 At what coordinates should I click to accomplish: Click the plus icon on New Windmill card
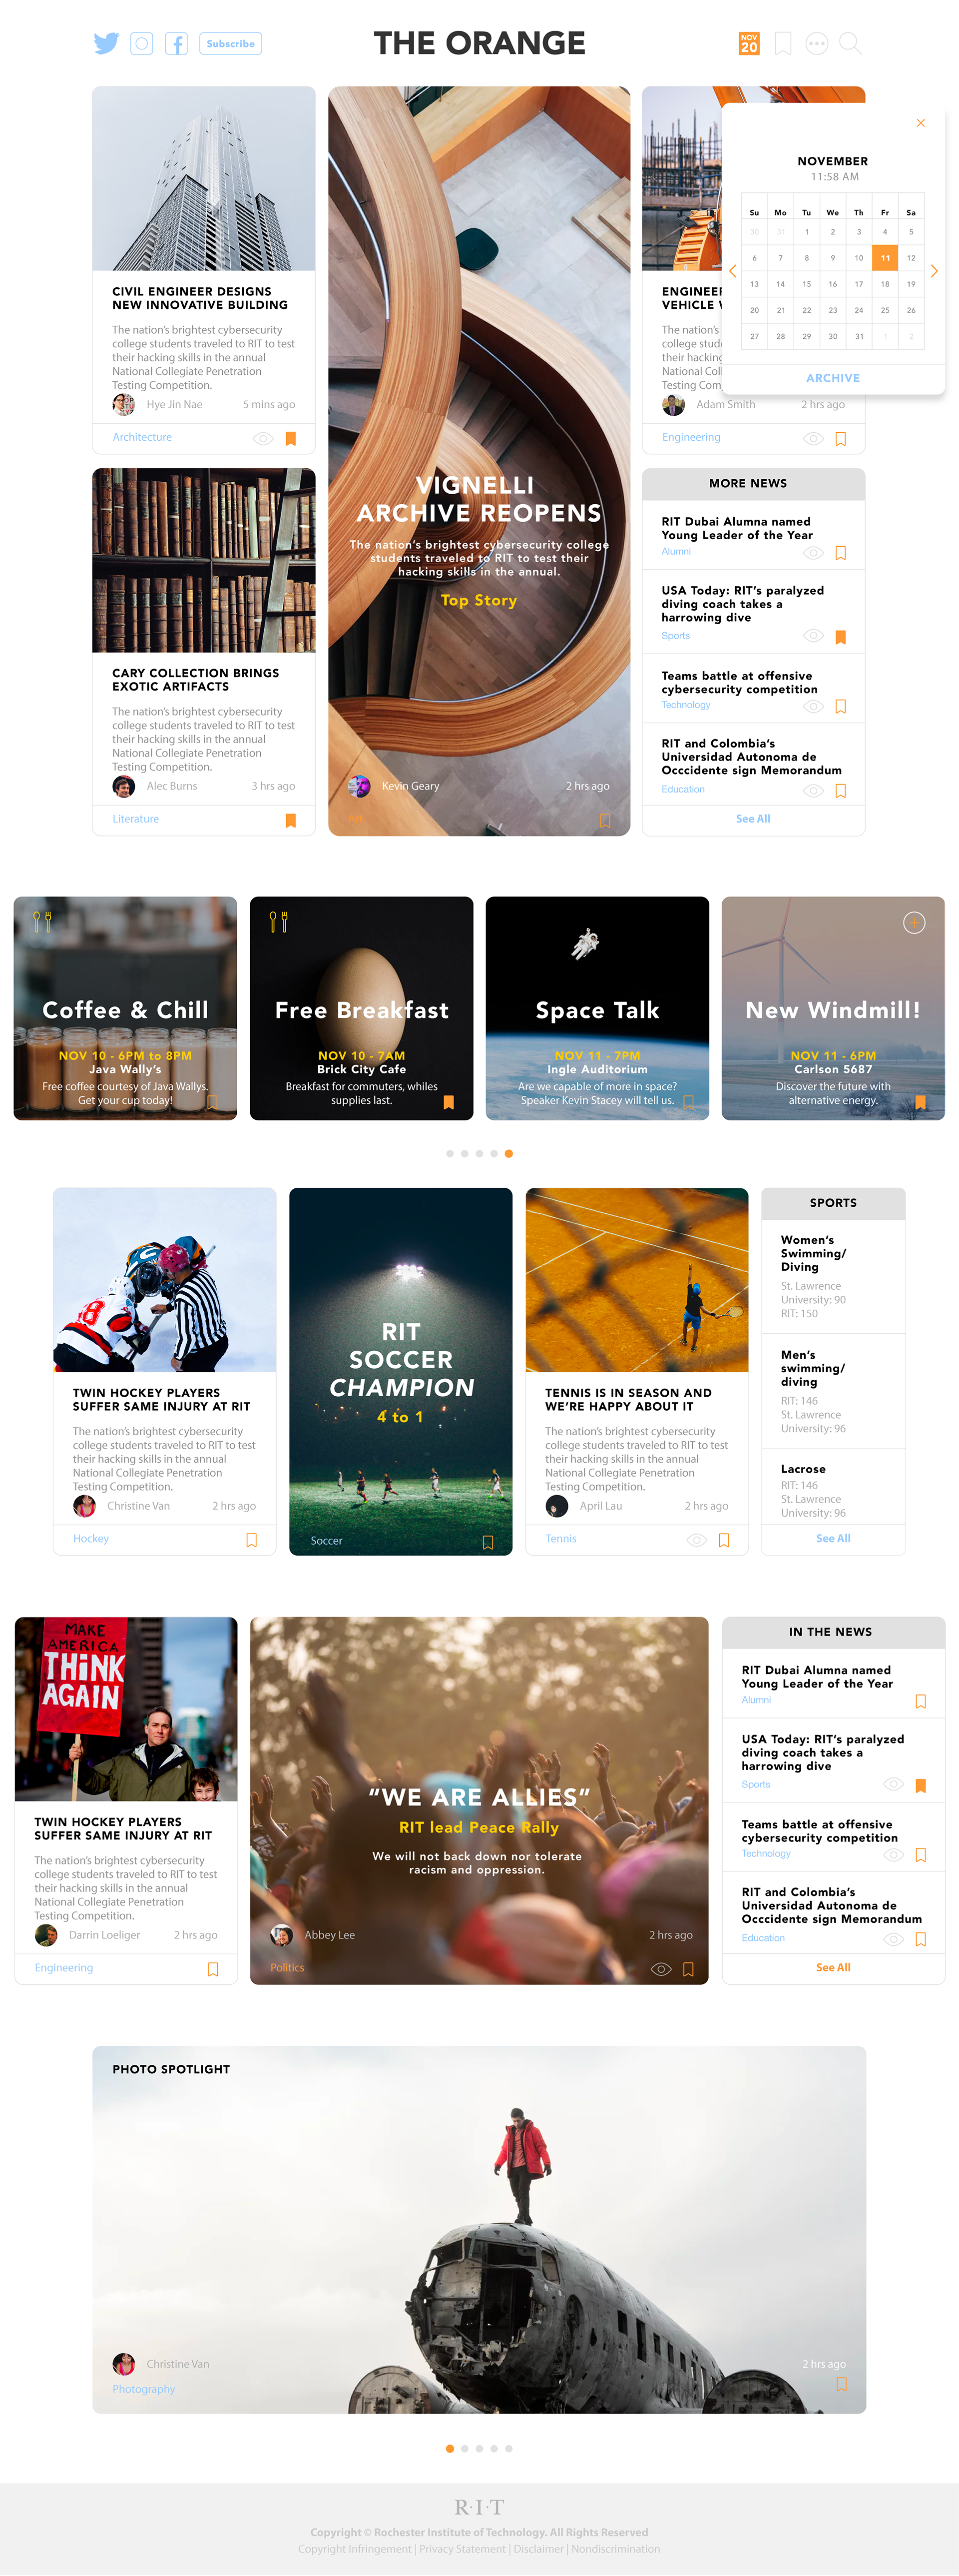click(x=914, y=923)
